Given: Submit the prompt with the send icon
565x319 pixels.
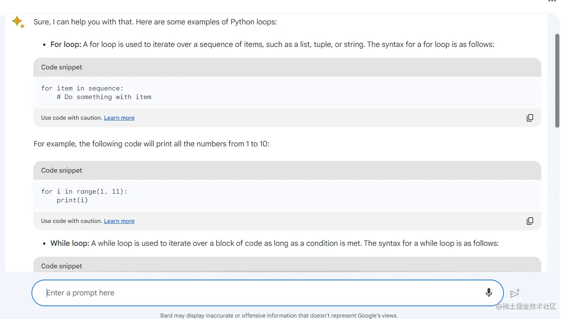Looking at the screenshot, I should pyautogui.click(x=515, y=293).
